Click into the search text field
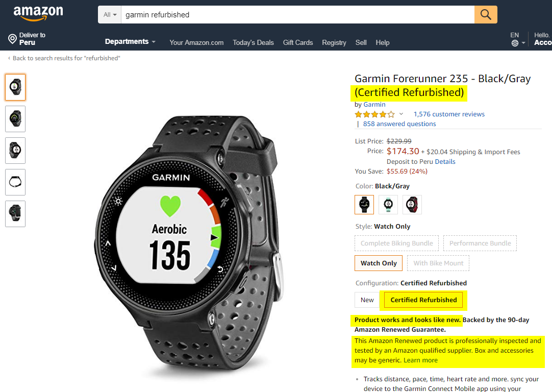 coord(298,14)
